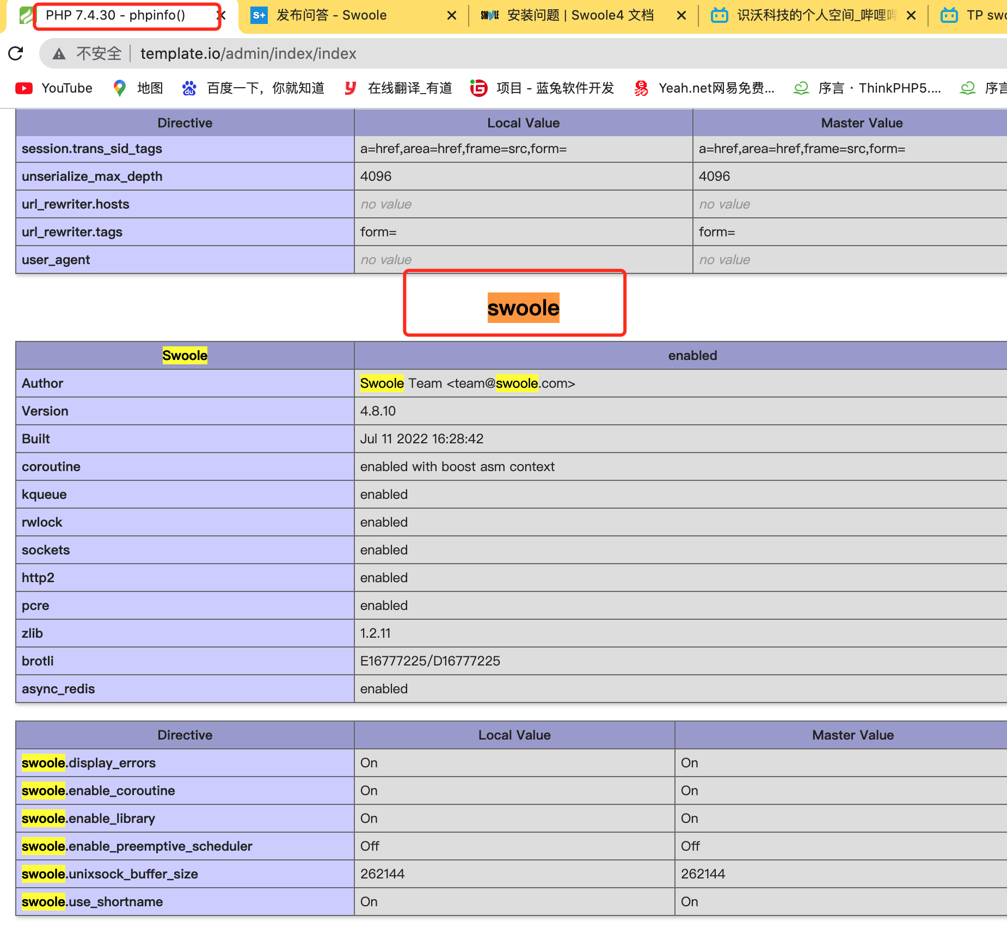
Task: Click the address bar URL template.io/admin/index/index
Action: (248, 53)
